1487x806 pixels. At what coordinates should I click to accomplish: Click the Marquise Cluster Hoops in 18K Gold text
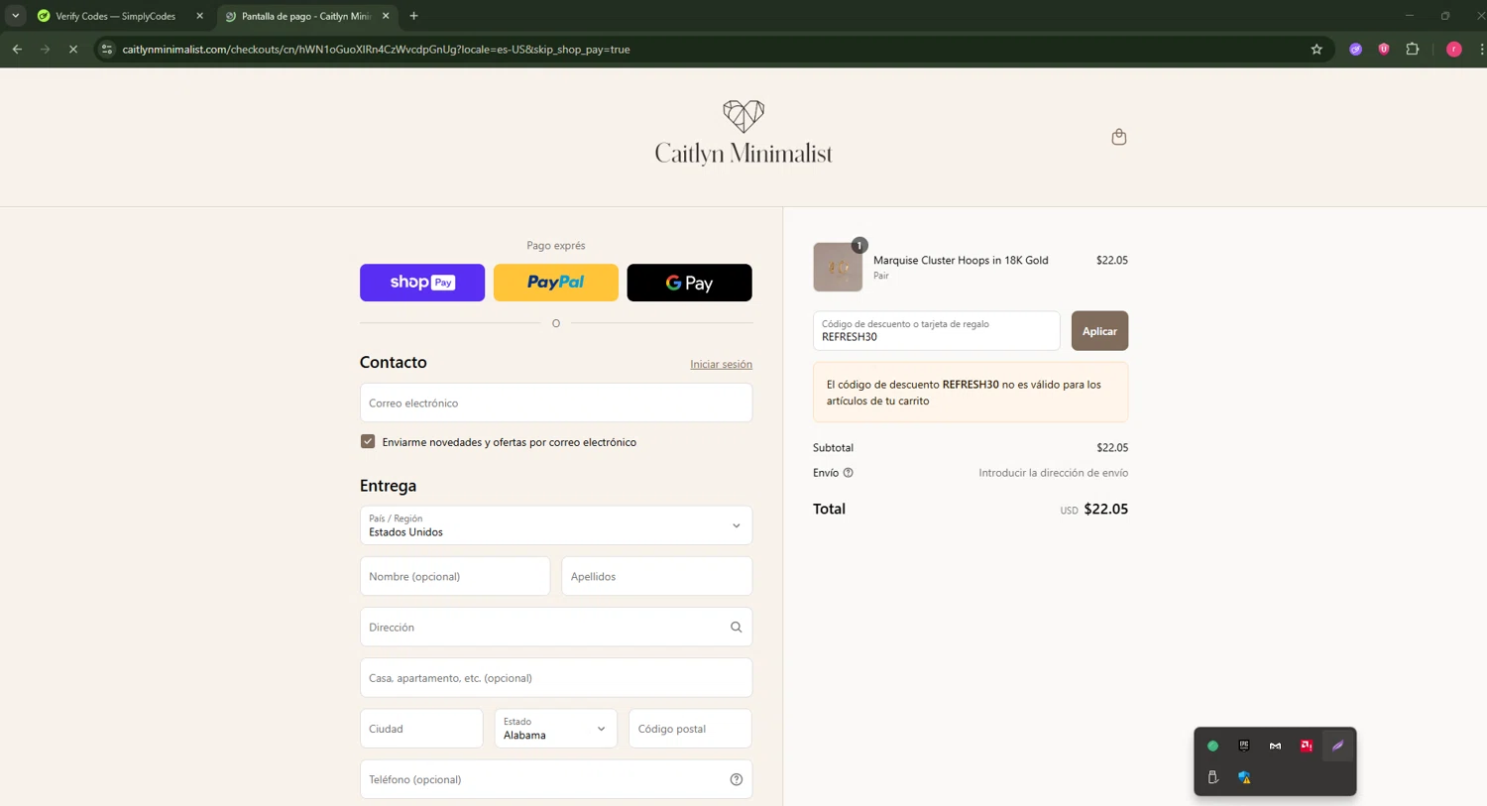pyautogui.click(x=961, y=260)
